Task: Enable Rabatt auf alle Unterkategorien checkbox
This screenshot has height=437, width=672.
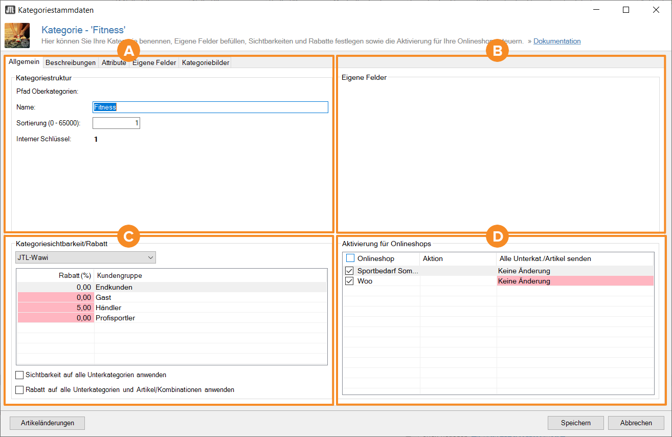Action: (20, 390)
